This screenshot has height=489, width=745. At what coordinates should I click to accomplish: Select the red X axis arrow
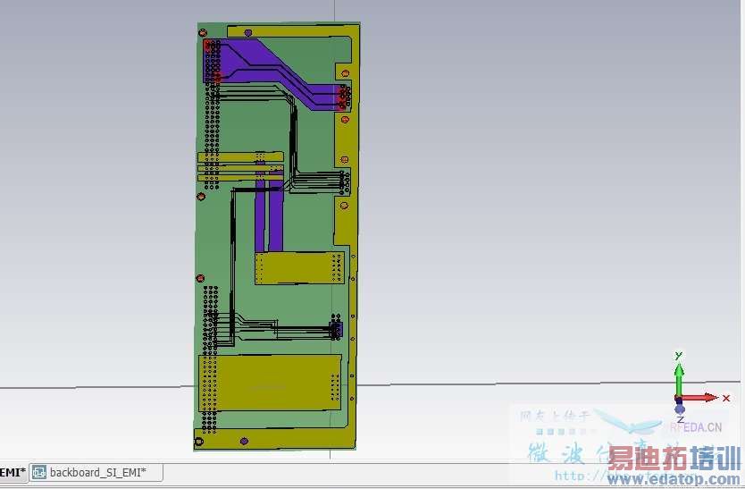699,398
